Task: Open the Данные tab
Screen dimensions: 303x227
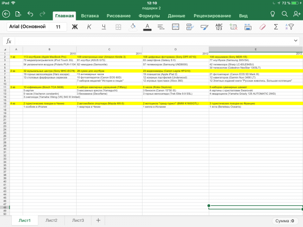Action: [177, 16]
